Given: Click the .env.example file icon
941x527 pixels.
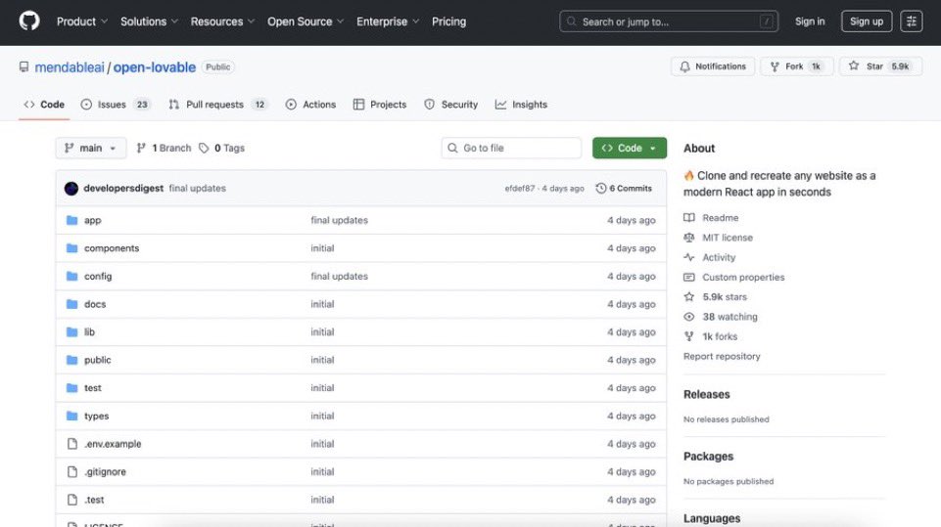Looking at the screenshot, I should pos(72,444).
